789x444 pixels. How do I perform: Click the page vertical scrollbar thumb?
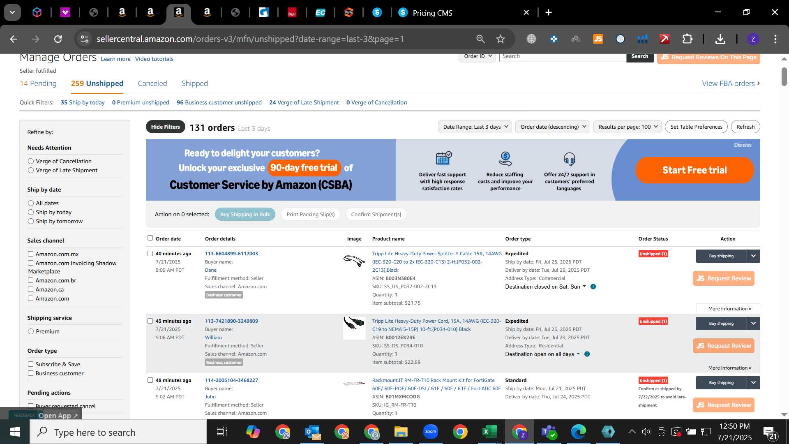pos(784,76)
